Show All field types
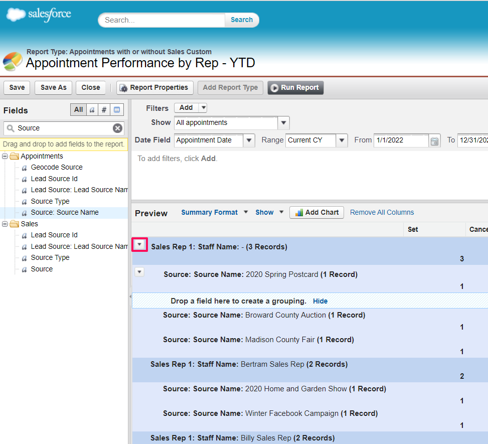Viewport: 488px width, 444px height. pyautogui.click(x=78, y=109)
